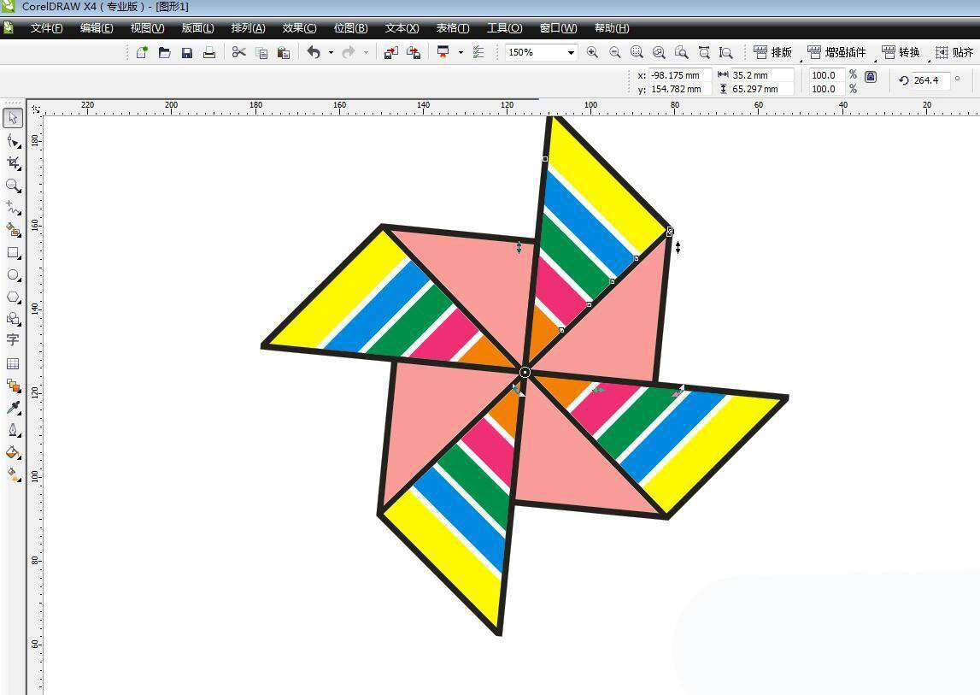Pick the Eyedropper tool

pyautogui.click(x=13, y=408)
